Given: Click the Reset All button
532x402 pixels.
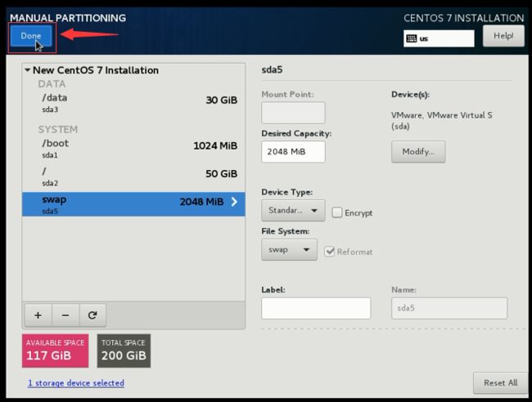Looking at the screenshot, I should point(500,383).
